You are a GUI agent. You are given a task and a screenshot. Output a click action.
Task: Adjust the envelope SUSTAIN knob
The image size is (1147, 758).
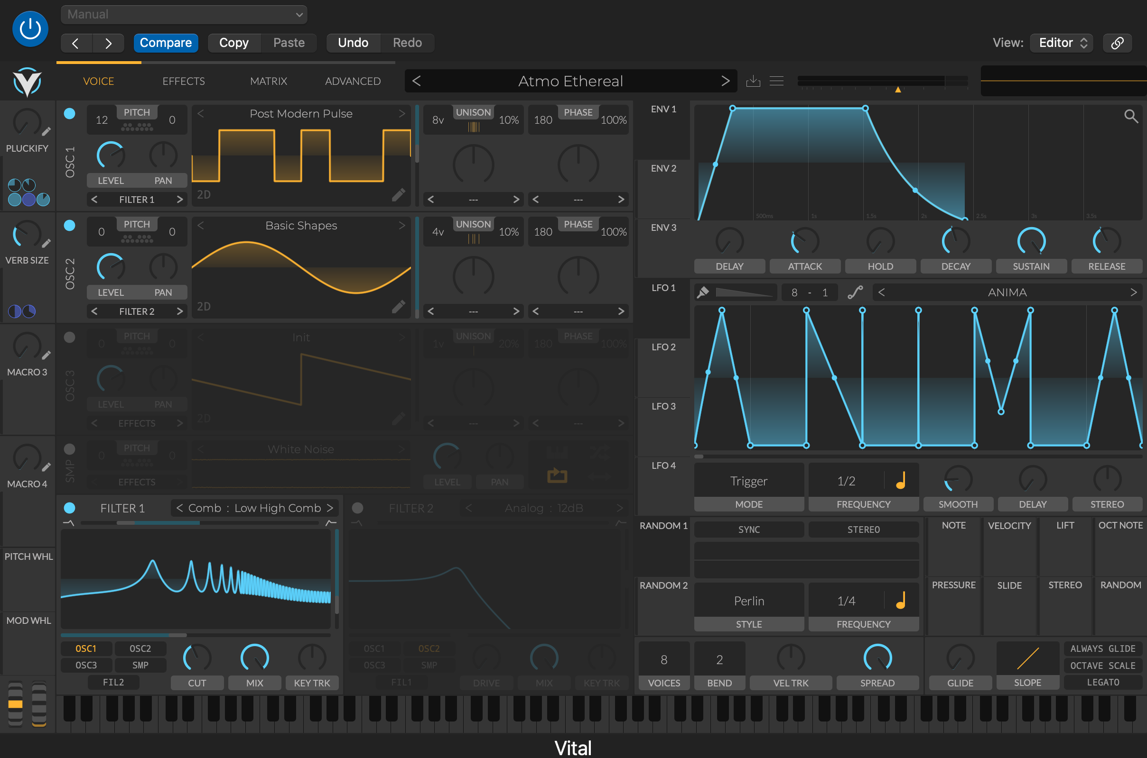pyautogui.click(x=1031, y=241)
